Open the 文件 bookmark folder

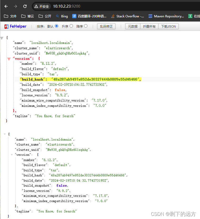10,16
